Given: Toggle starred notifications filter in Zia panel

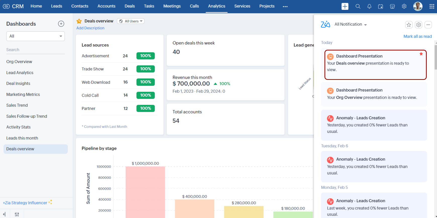Looking at the screenshot, I should [x=409, y=25].
